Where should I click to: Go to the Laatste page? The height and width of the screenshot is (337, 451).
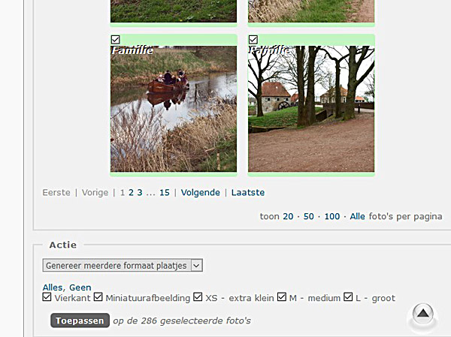pyautogui.click(x=248, y=192)
